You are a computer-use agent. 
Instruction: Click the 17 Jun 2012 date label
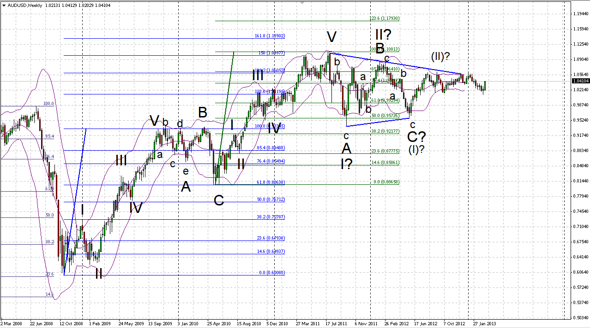tap(427, 324)
